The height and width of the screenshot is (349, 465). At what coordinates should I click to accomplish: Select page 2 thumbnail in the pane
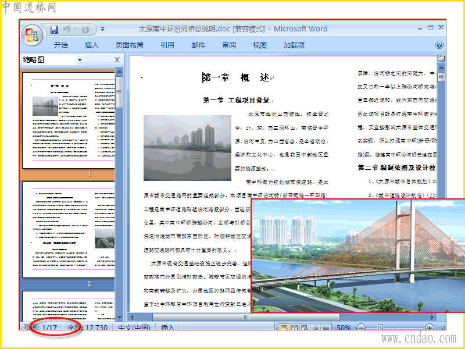point(69,230)
